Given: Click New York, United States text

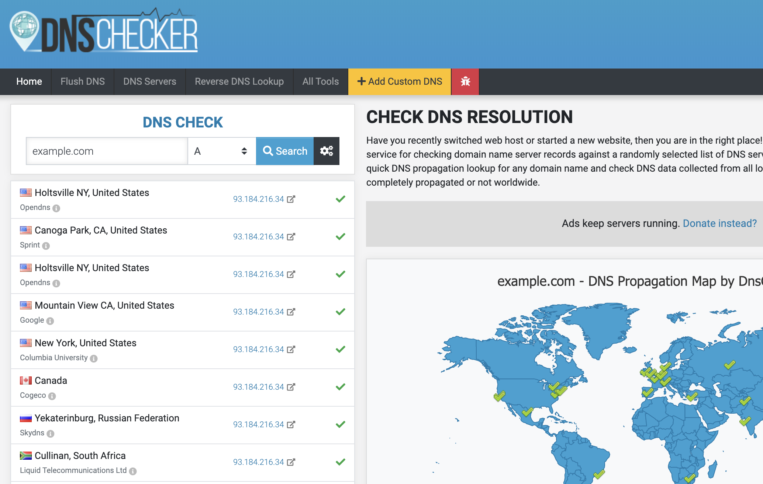Looking at the screenshot, I should pyautogui.click(x=86, y=343).
